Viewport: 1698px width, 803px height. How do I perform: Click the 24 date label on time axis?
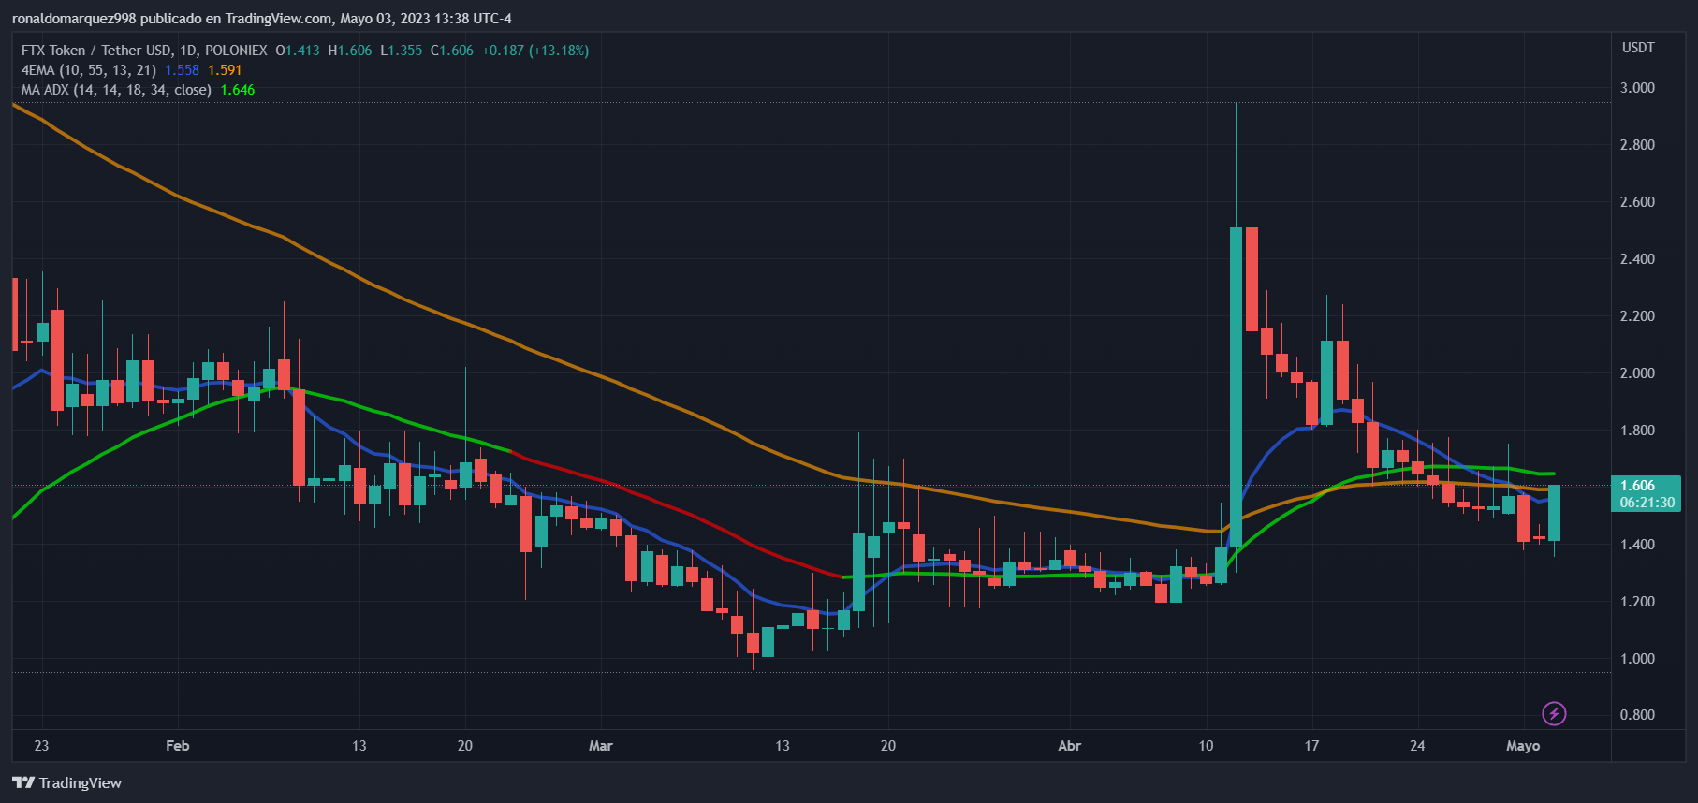tap(1417, 746)
